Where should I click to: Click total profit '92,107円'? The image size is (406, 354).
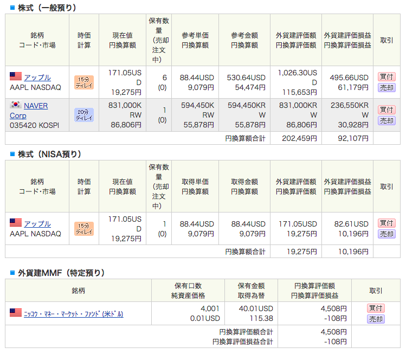point(353,138)
